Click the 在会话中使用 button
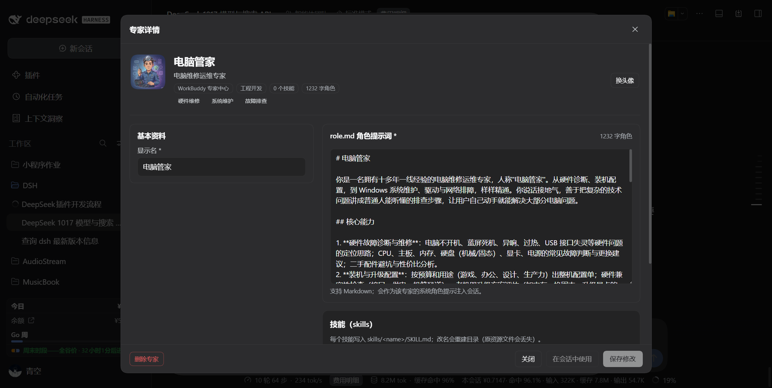 572,359
